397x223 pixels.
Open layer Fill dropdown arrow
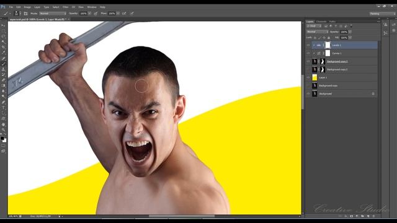(x=350, y=38)
